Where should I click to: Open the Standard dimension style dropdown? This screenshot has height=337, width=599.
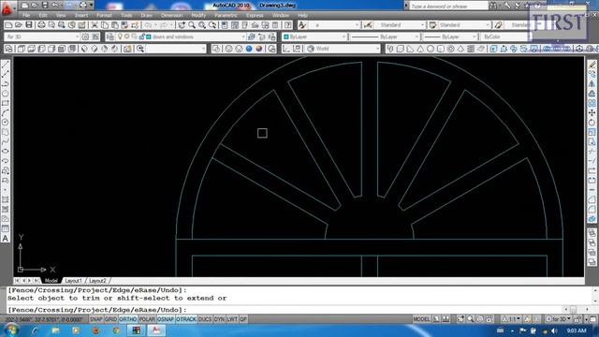coord(400,25)
